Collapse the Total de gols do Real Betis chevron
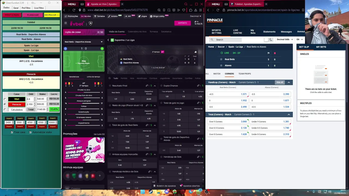The width and height of the screenshot is (349, 196). [x=155, y=125]
